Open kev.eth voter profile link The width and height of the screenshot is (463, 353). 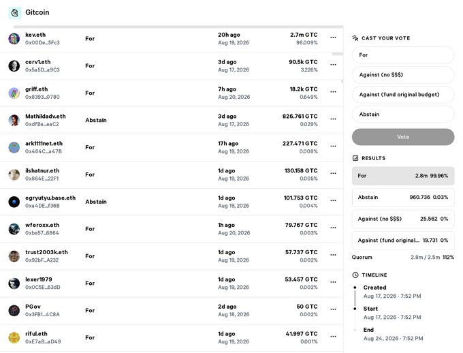(x=35, y=35)
